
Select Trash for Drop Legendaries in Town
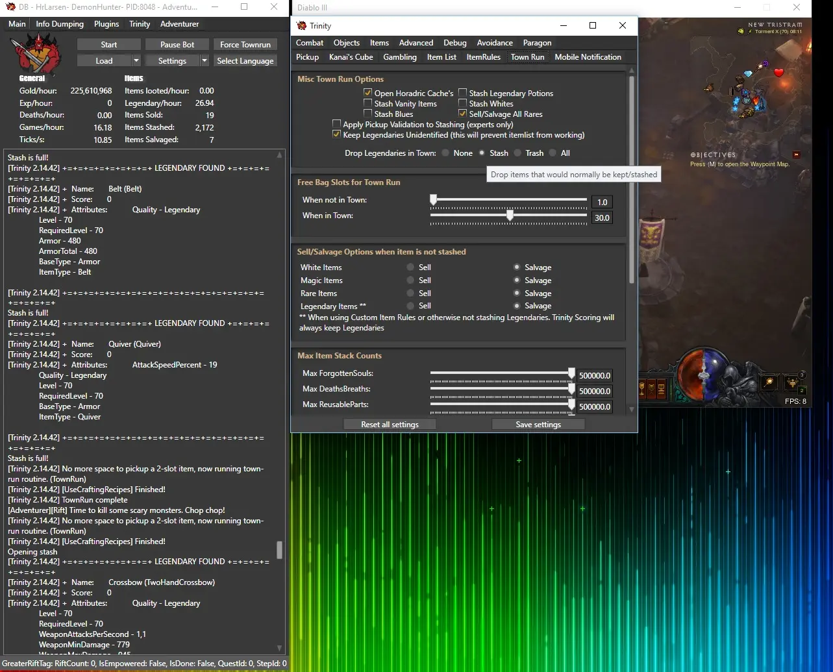pos(517,153)
